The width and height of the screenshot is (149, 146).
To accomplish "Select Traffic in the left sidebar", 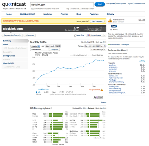I will (x=6, y=44).
